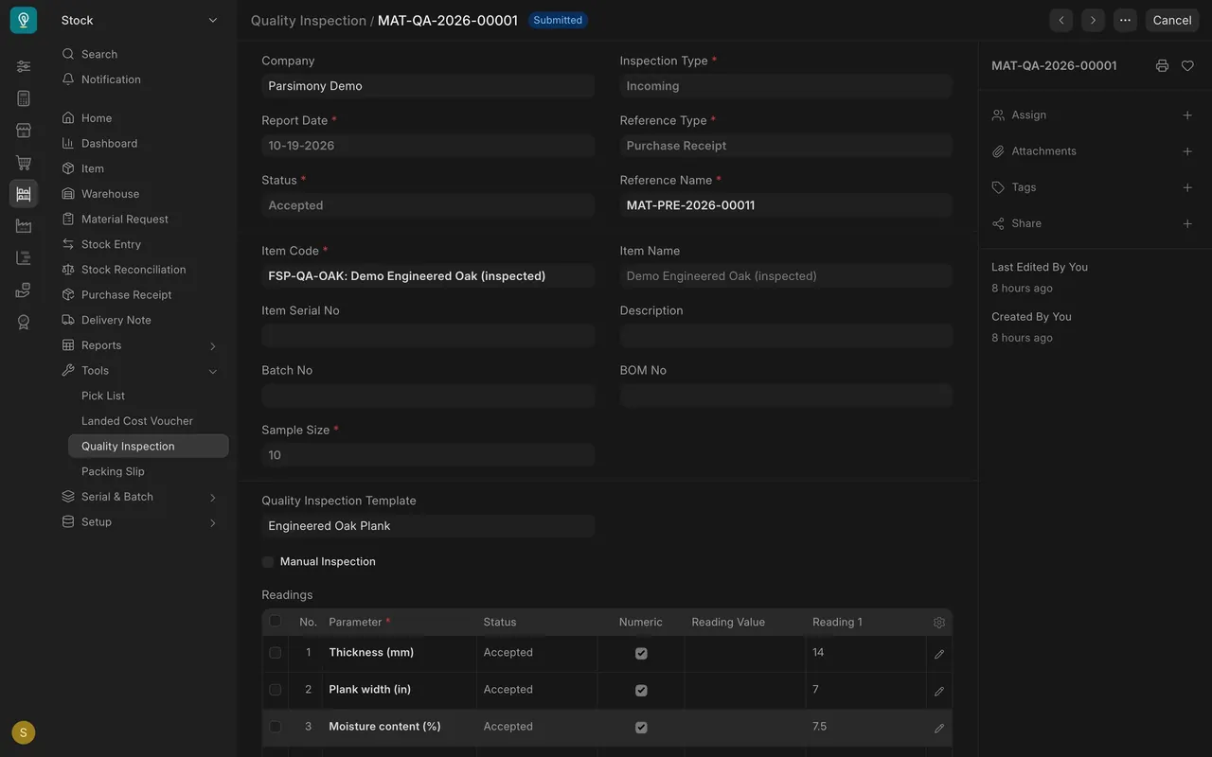Viewport: 1212px width, 757px height.
Task: Open the Selling storefront module icon
Action: [24, 131]
